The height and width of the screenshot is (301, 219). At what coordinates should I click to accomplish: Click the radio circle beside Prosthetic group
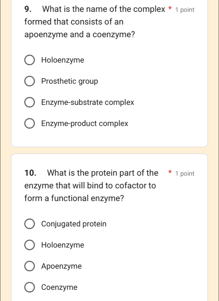point(29,81)
